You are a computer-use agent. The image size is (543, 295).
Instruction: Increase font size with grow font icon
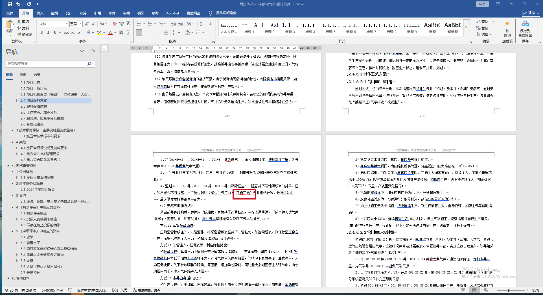87,24
